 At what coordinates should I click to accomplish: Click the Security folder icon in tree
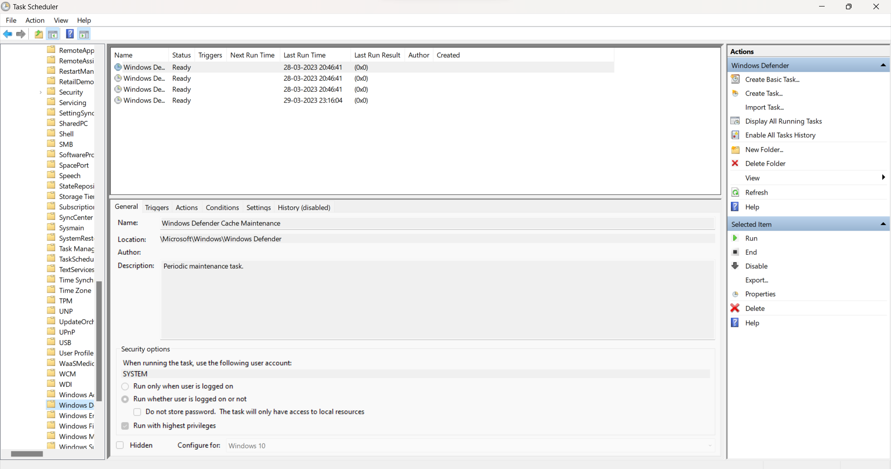(x=52, y=92)
